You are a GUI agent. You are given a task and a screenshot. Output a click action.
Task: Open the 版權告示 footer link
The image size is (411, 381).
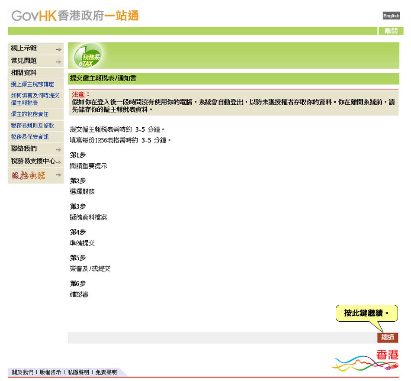pos(50,372)
